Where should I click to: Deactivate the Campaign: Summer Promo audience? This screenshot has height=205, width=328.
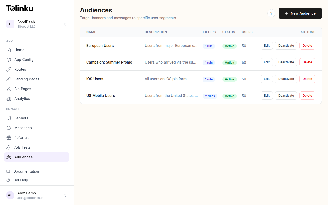(286, 62)
